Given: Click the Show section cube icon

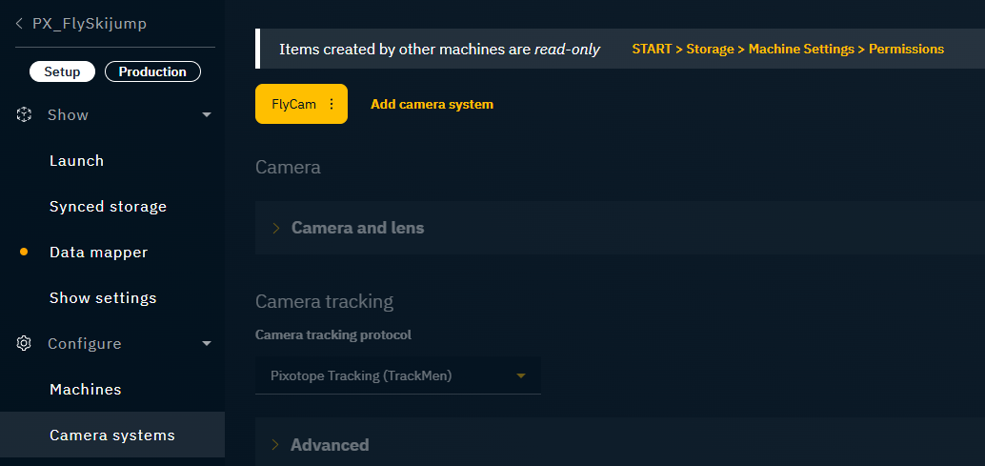Looking at the screenshot, I should (x=25, y=114).
